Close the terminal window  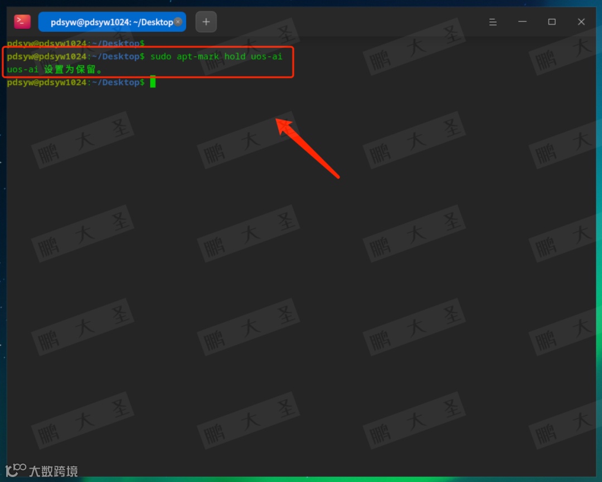point(581,22)
